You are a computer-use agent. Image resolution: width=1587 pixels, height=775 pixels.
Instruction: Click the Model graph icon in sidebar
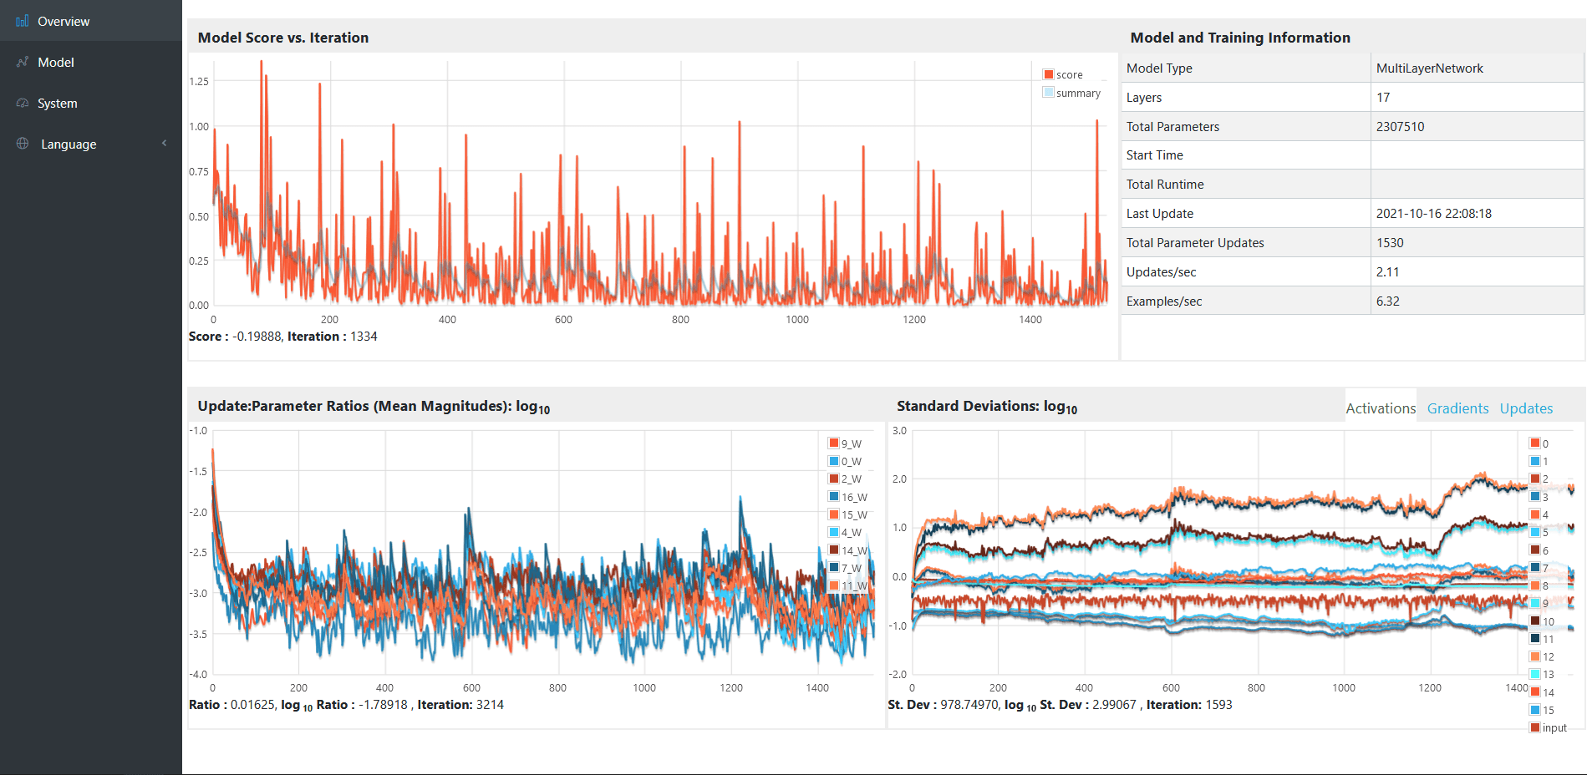point(23,62)
